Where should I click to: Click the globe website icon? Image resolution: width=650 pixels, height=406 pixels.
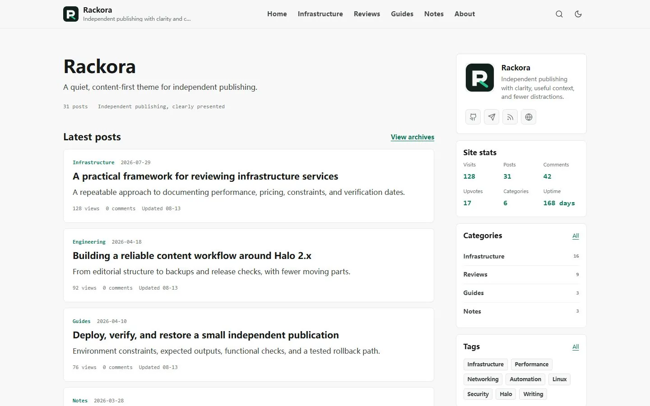(x=529, y=117)
